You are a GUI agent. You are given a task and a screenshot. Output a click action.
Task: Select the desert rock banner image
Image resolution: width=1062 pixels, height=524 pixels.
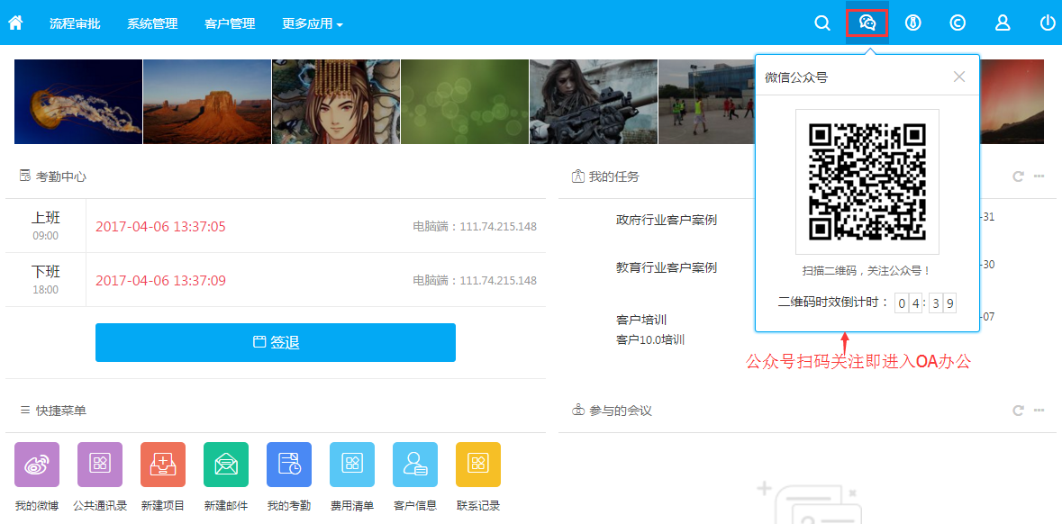207,102
